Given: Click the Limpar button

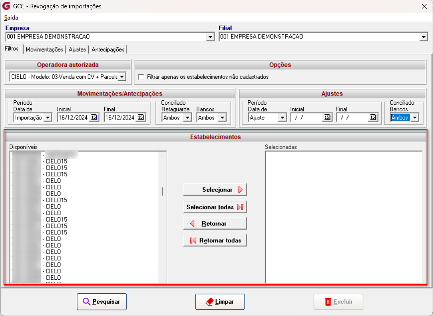Looking at the screenshot, I should click(x=220, y=302).
